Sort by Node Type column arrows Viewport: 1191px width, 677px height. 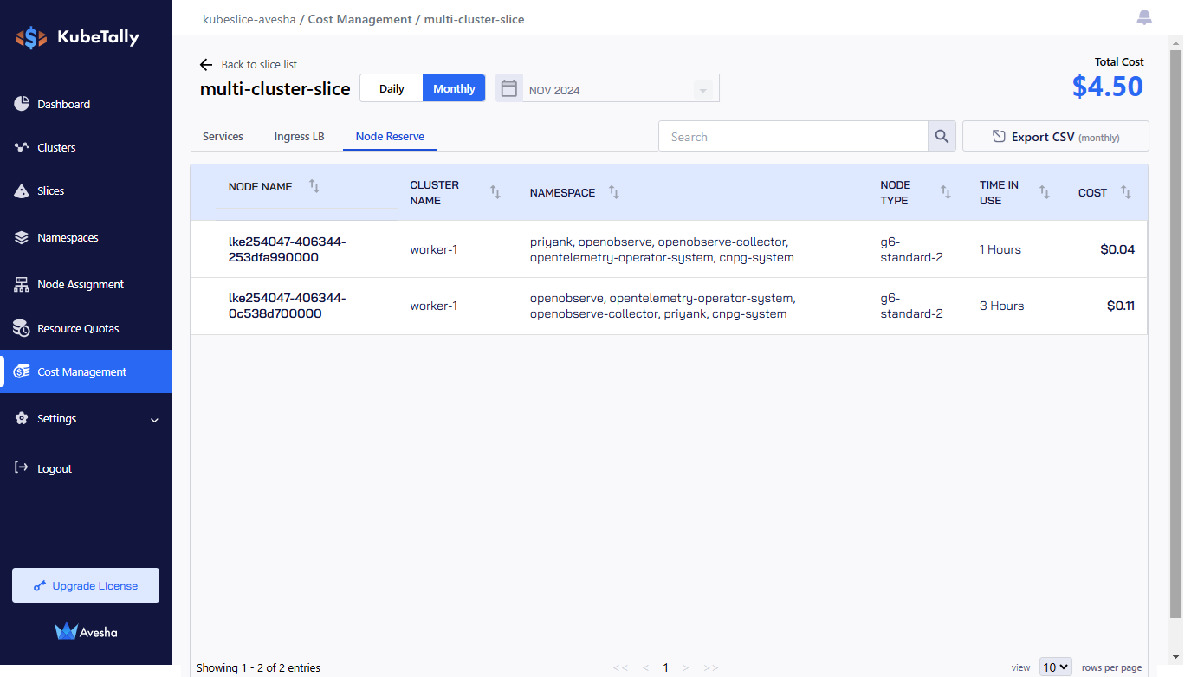click(946, 192)
